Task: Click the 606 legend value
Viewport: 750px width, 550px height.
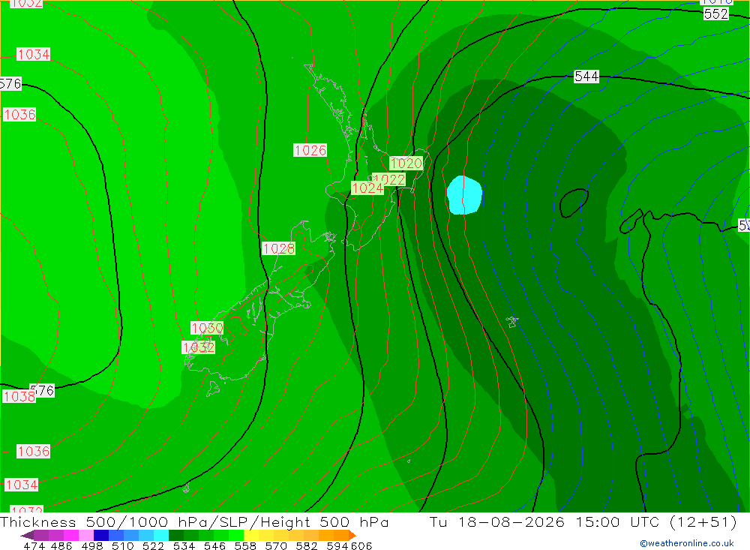Action: pyautogui.click(x=361, y=546)
